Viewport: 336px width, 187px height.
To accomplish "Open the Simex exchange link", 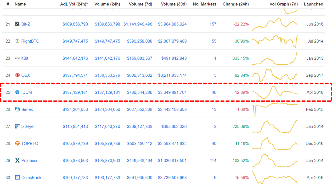I will coord(27,109).
